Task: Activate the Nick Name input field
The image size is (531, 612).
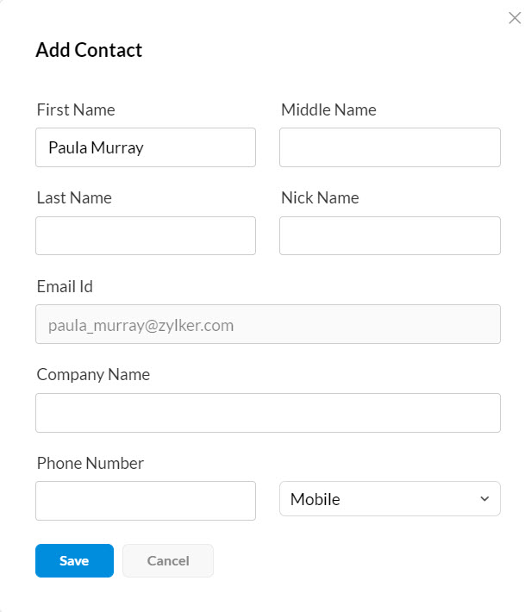Action: coord(390,235)
